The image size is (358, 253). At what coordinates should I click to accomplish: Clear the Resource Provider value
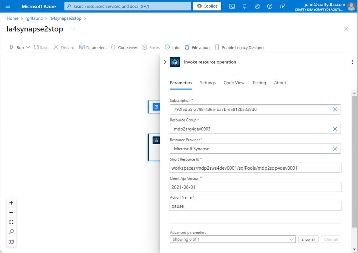(335, 149)
